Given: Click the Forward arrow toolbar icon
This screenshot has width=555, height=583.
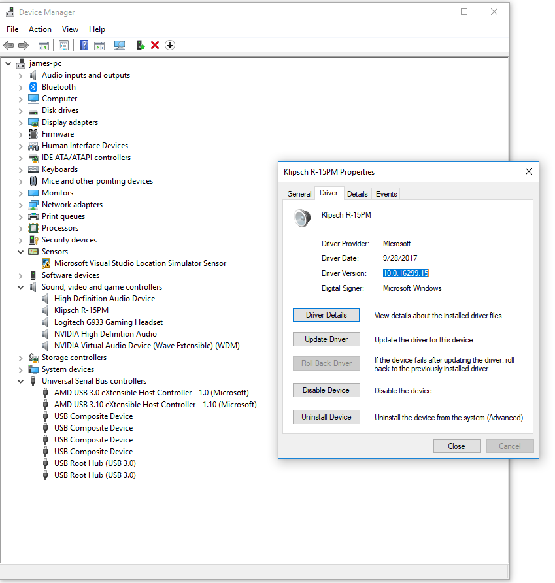Looking at the screenshot, I should [24, 45].
